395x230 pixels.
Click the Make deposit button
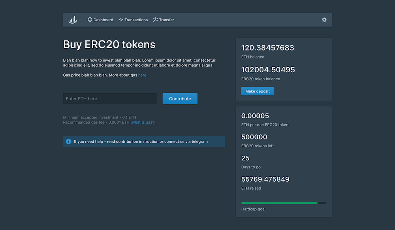coord(258,91)
